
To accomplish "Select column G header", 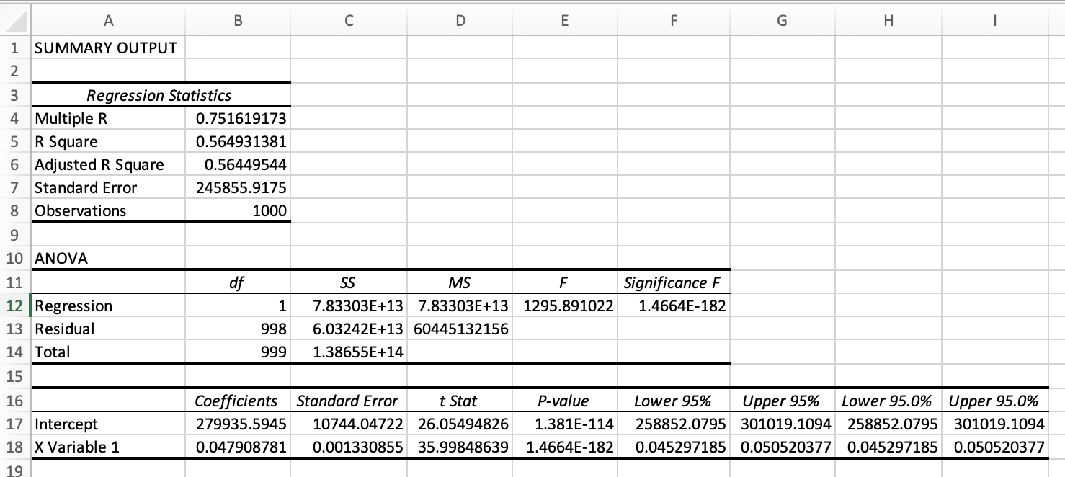I will [782, 22].
